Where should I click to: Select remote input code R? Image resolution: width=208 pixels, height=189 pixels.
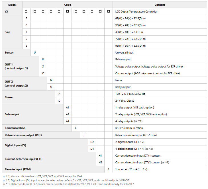[x=109, y=169]
